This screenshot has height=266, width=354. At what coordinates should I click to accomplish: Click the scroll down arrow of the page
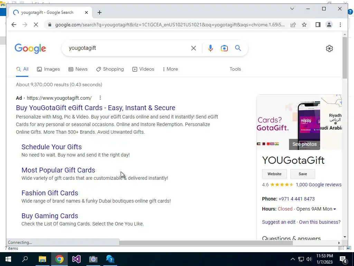345,237
